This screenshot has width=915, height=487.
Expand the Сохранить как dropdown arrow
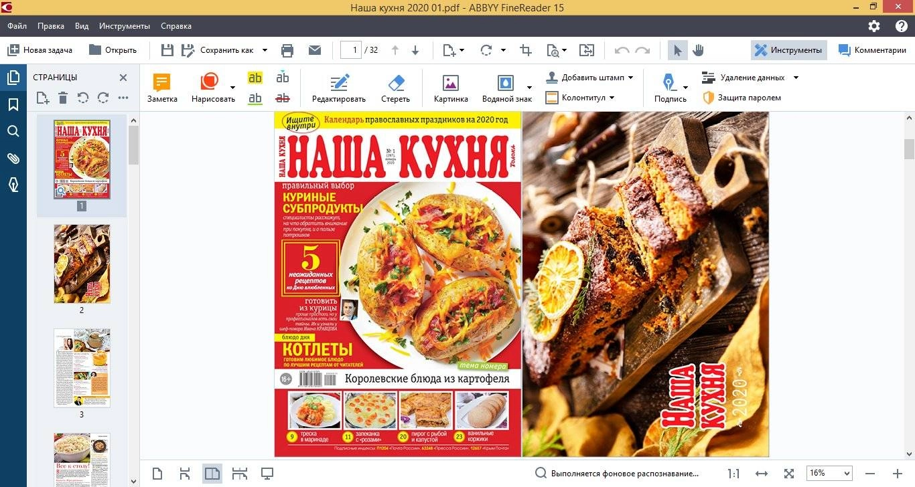265,50
